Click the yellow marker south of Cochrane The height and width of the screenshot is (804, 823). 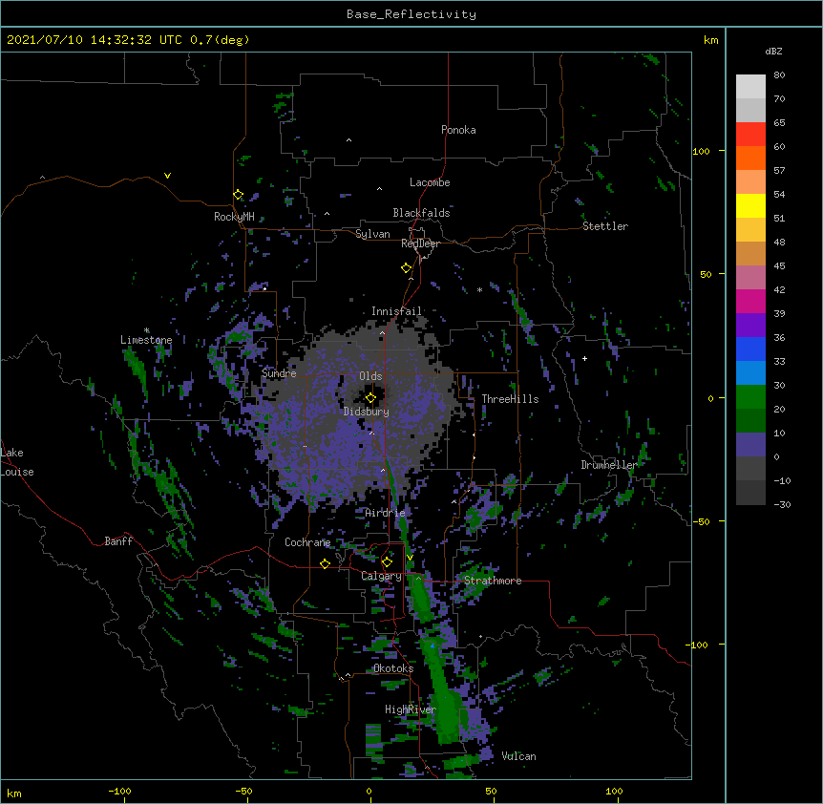(x=325, y=563)
